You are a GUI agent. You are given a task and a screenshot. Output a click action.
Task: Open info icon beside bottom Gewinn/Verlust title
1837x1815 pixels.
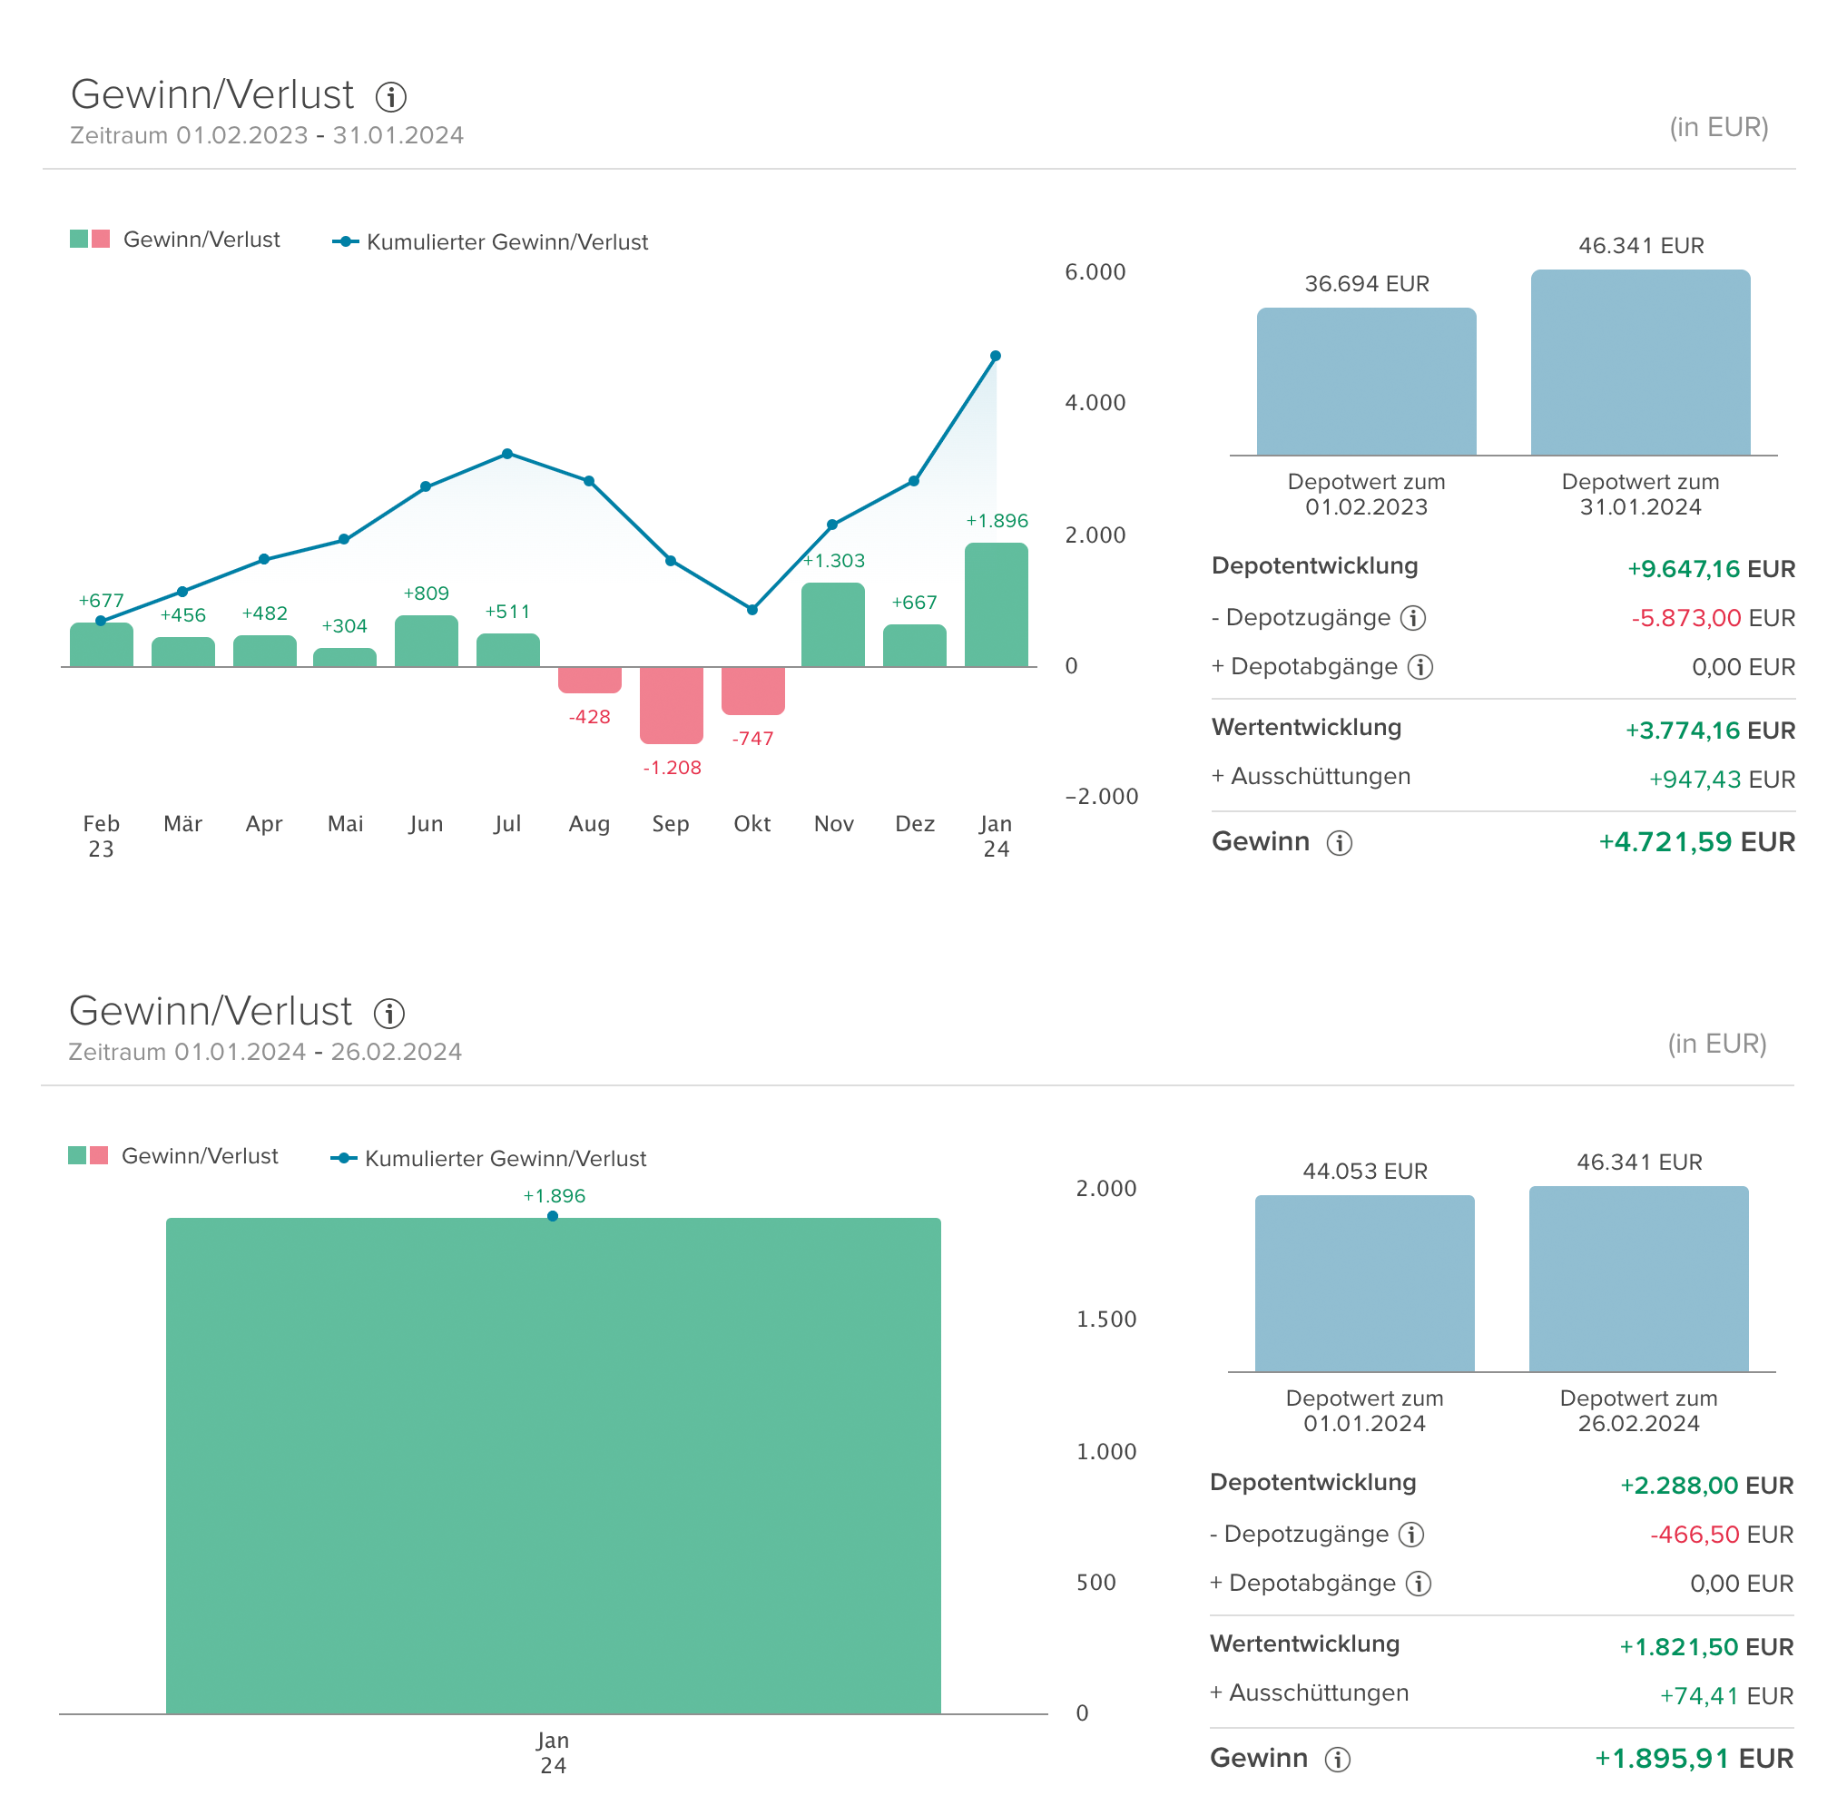(x=388, y=1013)
